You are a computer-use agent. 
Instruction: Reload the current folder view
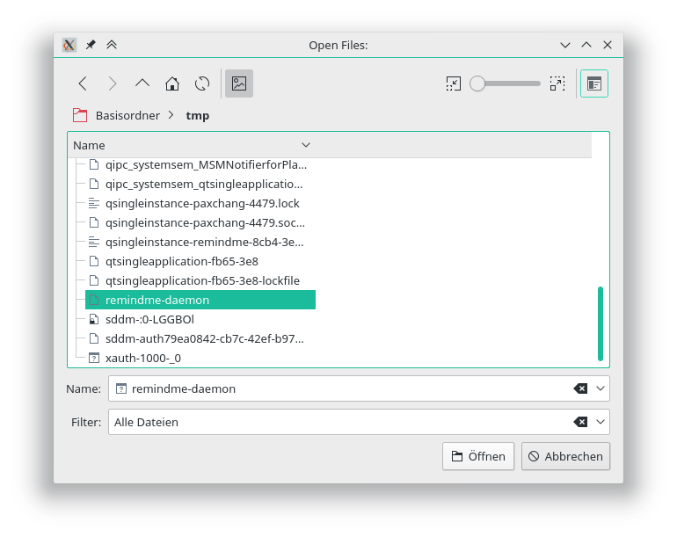202,83
